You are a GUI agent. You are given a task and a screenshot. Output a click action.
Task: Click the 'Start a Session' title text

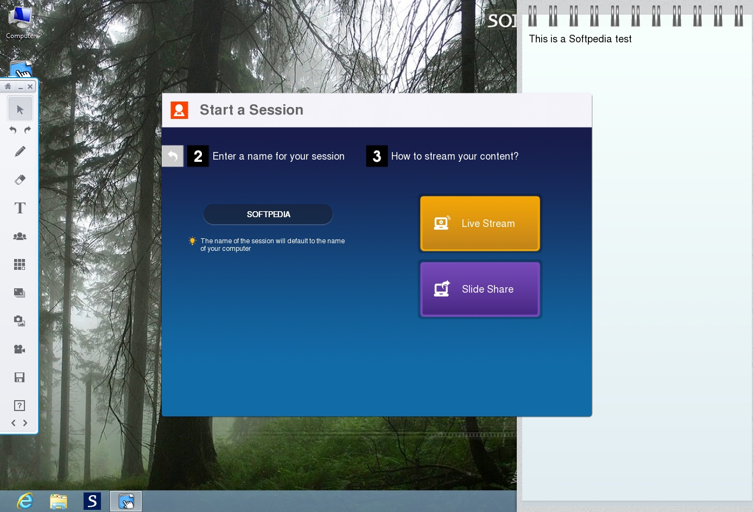[251, 110]
